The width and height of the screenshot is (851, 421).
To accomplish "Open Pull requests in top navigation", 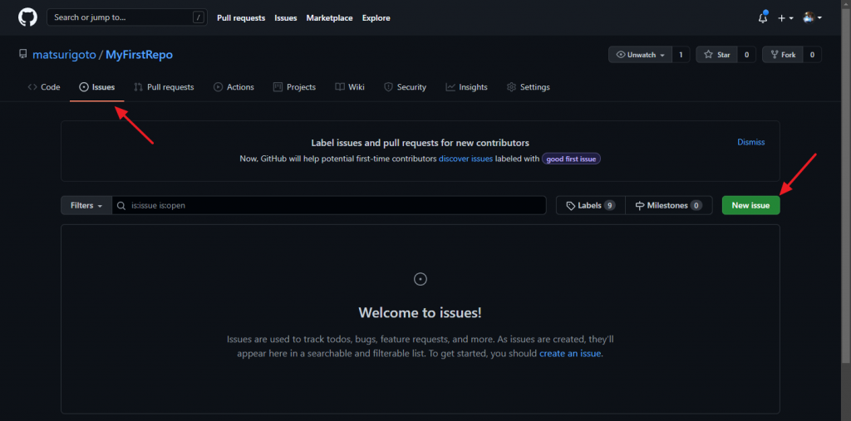I will click(241, 18).
